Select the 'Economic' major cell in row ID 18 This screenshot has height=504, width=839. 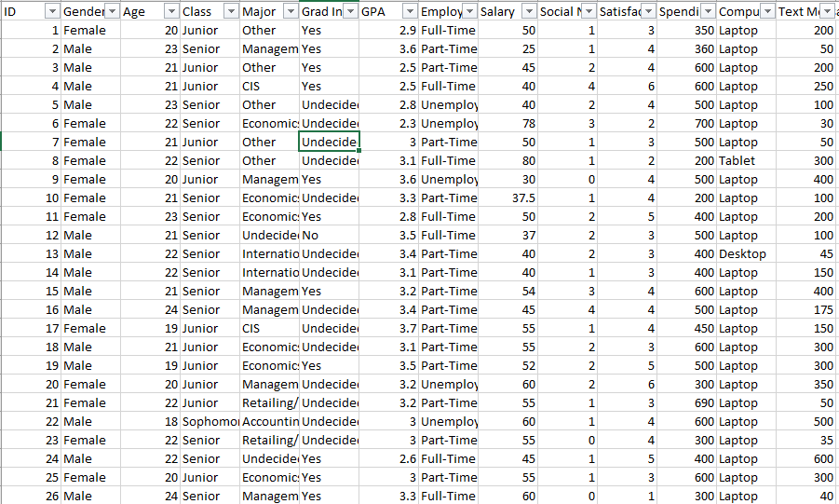269,347
